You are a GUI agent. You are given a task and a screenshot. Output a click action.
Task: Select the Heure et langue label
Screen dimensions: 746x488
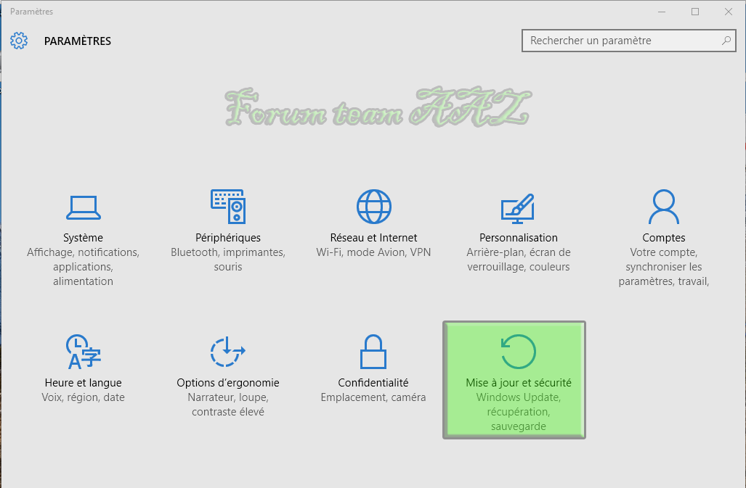(84, 383)
